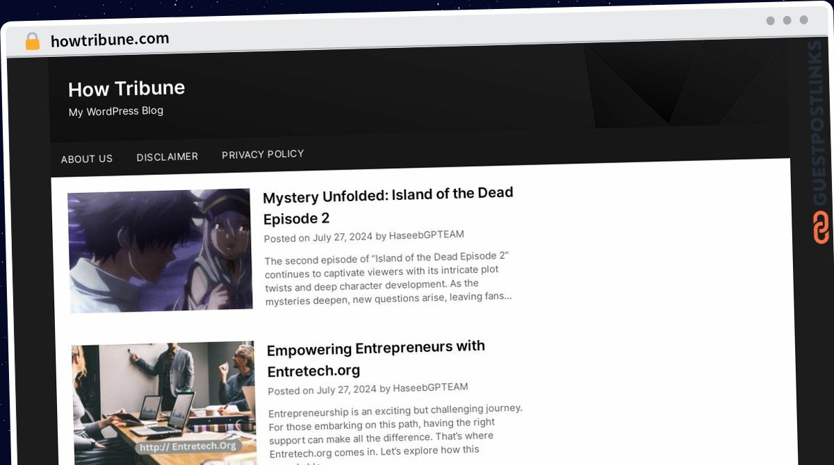Click the date under Island of the Dead post

[x=343, y=237]
